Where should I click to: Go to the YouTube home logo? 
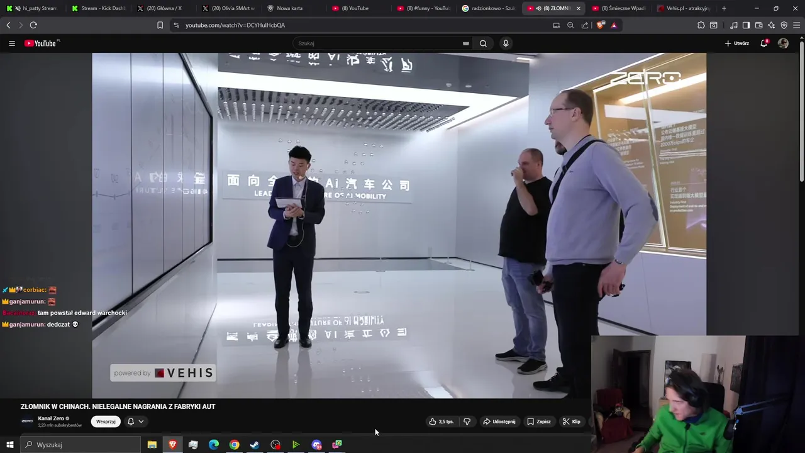(x=42, y=43)
